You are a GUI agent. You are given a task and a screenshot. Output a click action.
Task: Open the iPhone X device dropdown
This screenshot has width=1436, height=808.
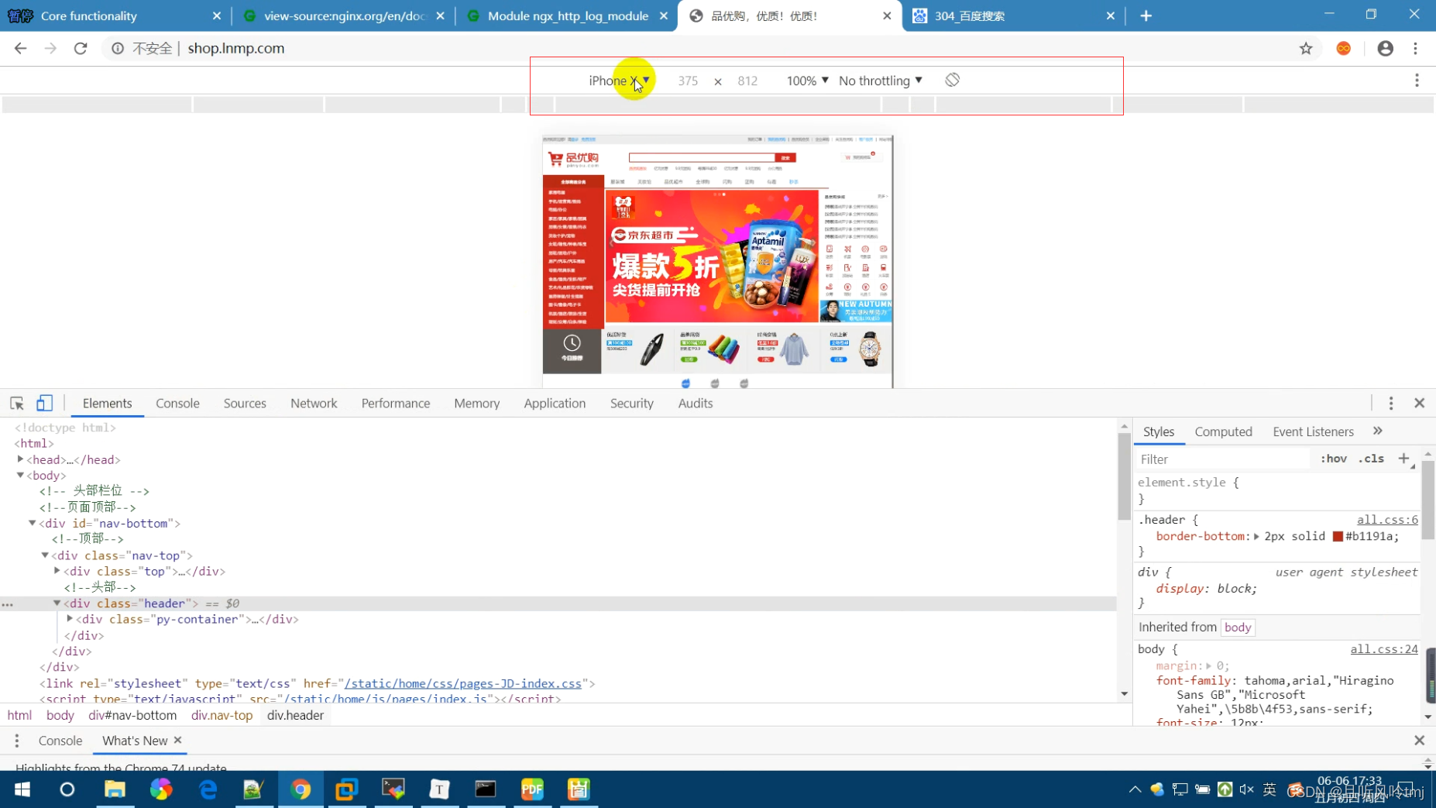(x=619, y=81)
